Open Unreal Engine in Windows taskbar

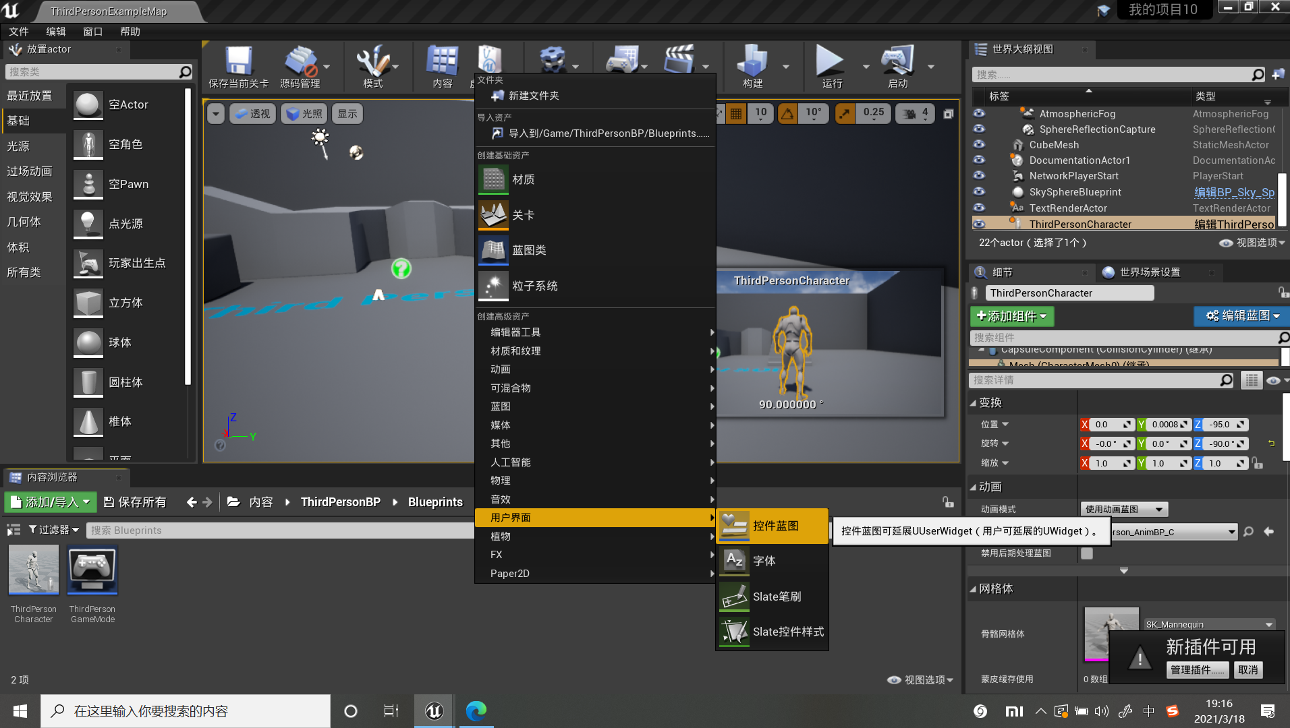434,711
